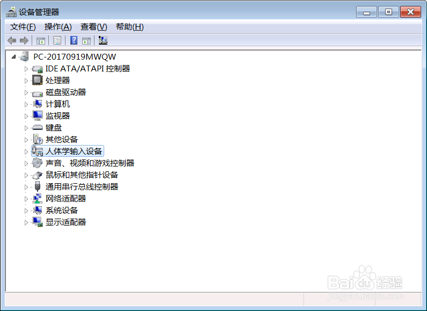
Task: Expand the 监视器 node
Action: pyautogui.click(x=26, y=116)
